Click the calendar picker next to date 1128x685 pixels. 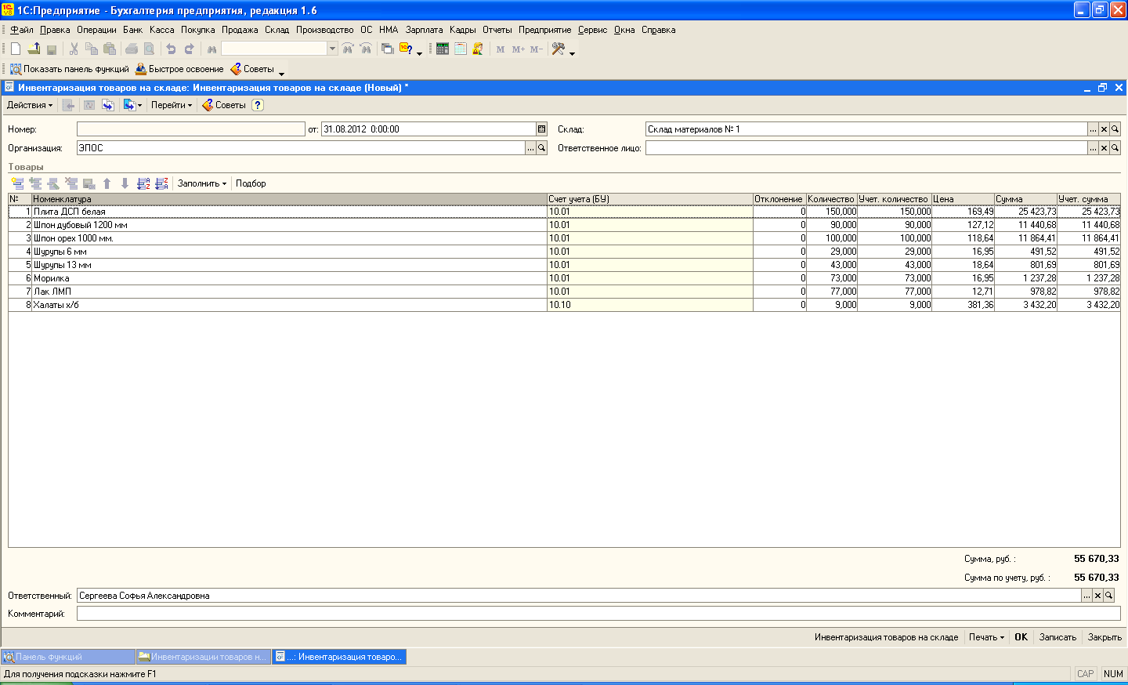pos(541,129)
